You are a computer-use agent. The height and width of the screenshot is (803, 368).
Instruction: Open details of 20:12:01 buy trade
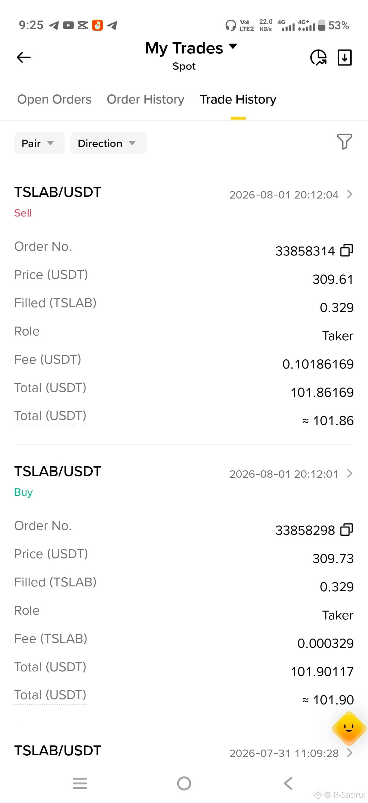tap(349, 473)
